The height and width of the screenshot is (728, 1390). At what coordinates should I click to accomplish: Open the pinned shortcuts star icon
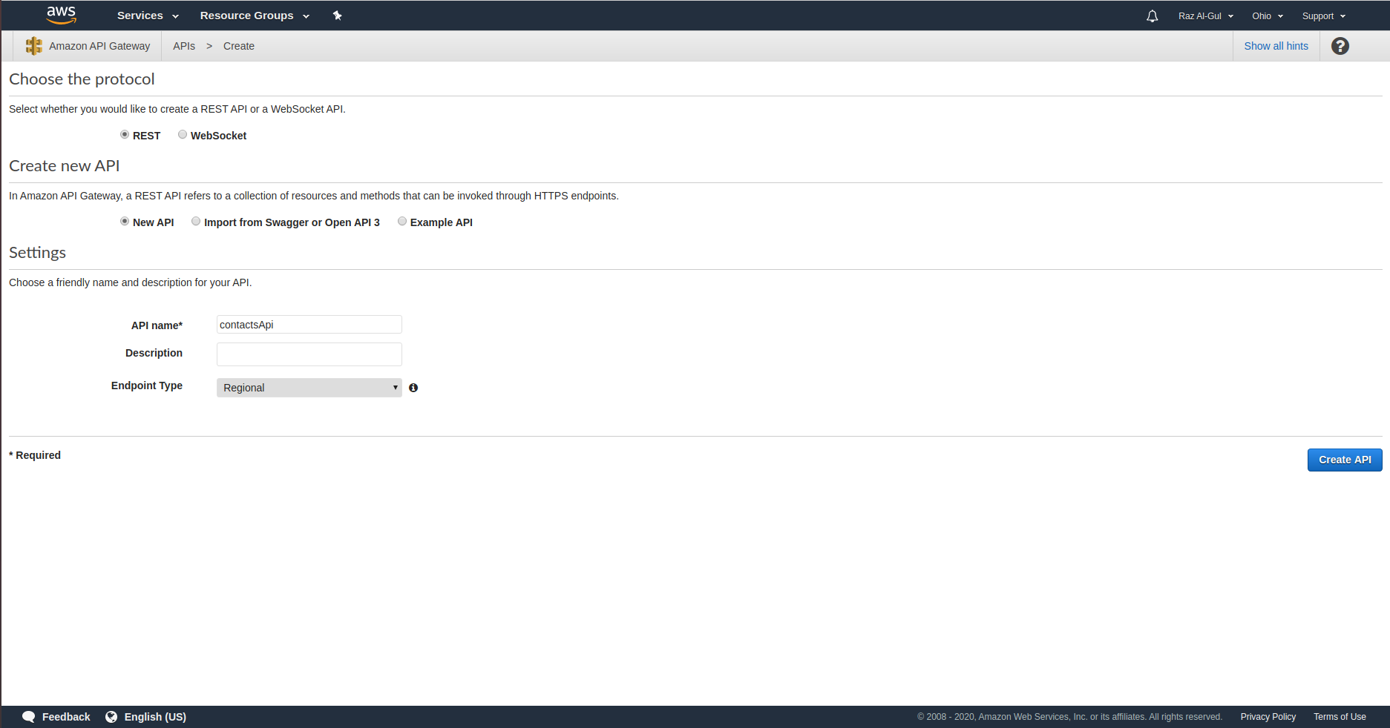[338, 15]
